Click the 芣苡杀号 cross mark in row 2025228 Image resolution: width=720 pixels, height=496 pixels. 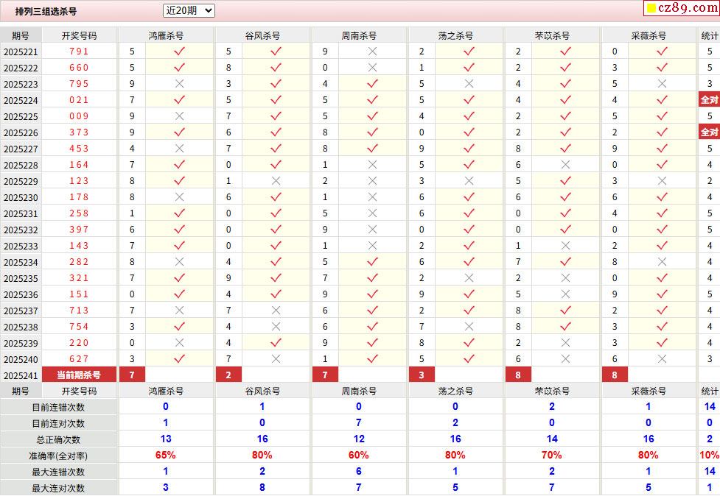coord(566,165)
